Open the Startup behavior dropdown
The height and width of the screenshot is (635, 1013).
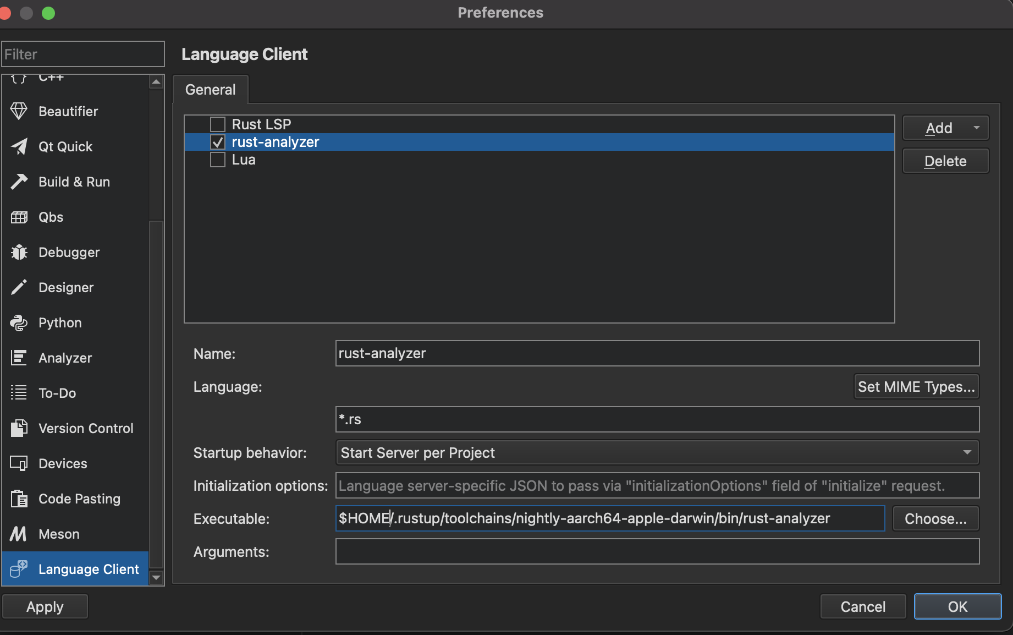click(x=657, y=452)
